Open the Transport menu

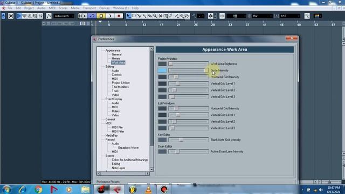89,8
